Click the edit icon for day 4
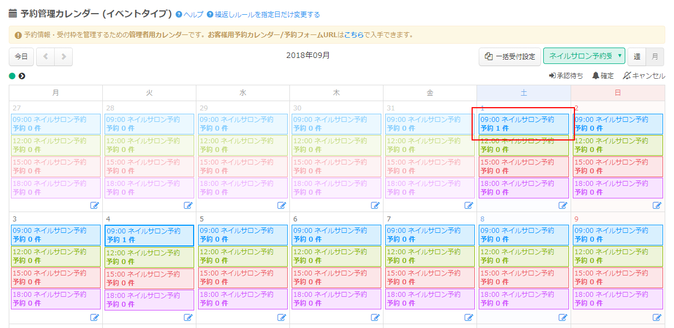 [188, 318]
